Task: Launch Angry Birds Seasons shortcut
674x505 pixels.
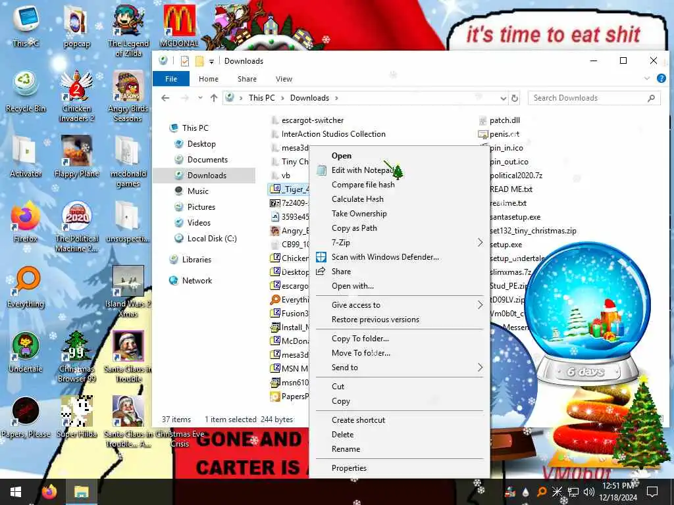Action: (x=128, y=95)
